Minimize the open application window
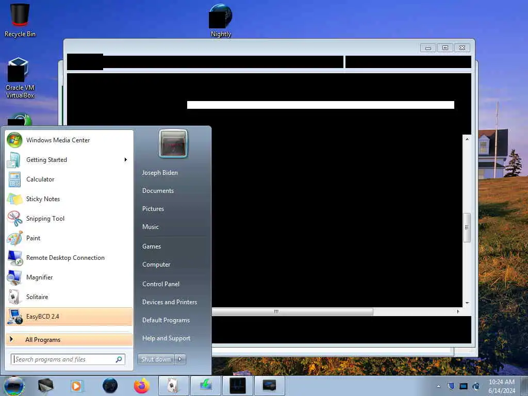This screenshot has height=396, width=528. [x=428, y=48]
